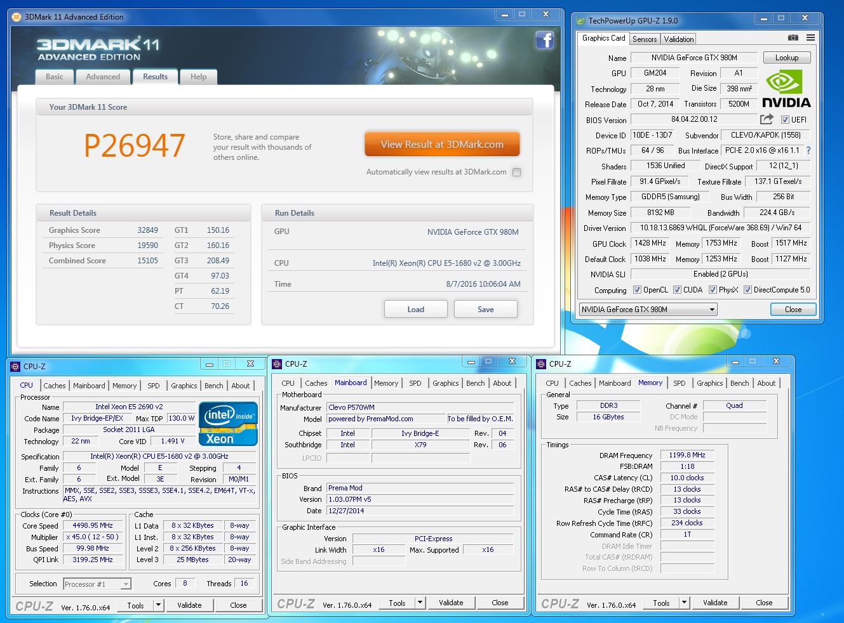Click Validate in CPU-Z Memory window

tap(715, 603)
